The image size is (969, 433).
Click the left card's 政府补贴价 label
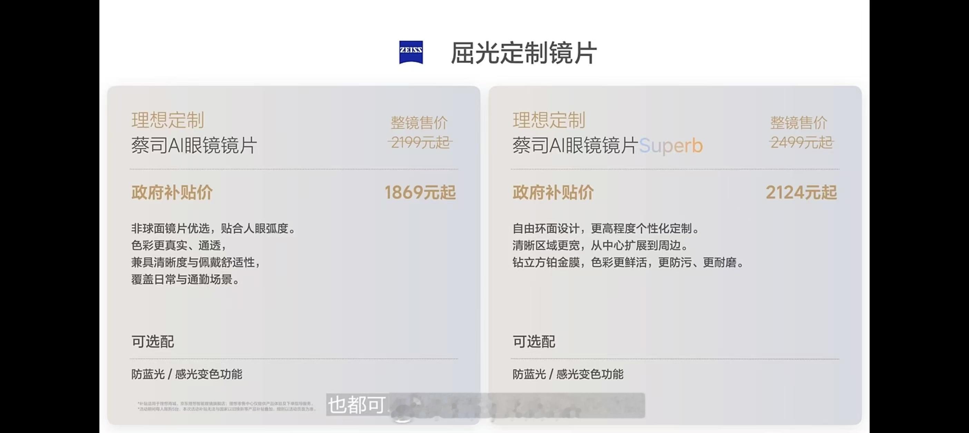click(x=172, y=192)
